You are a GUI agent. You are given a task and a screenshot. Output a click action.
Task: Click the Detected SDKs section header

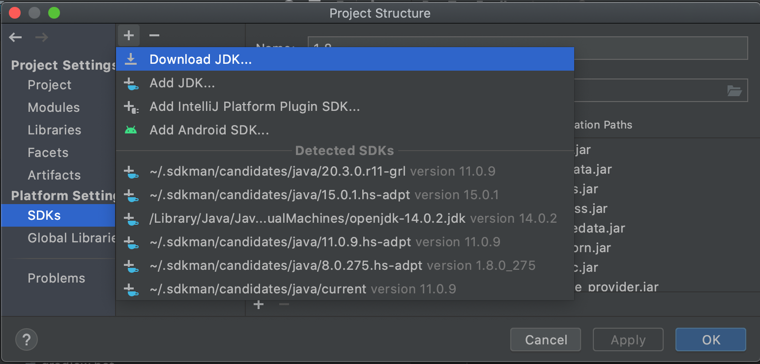pos(345,151)
